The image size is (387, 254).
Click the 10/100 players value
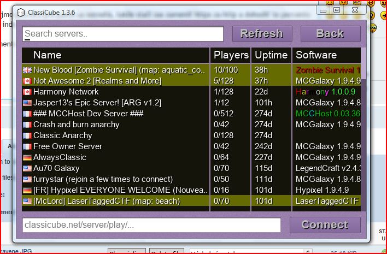pyautogui.click(x=226, y=70)
